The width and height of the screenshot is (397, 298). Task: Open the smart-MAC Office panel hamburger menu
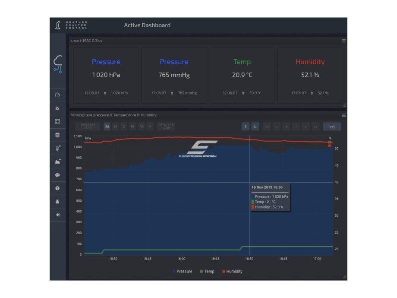[343, 41]
